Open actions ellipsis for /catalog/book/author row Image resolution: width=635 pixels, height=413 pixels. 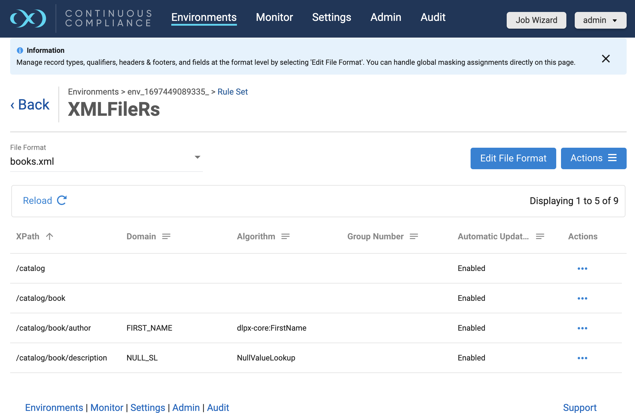pyautogui.click(x=582, y=328)
